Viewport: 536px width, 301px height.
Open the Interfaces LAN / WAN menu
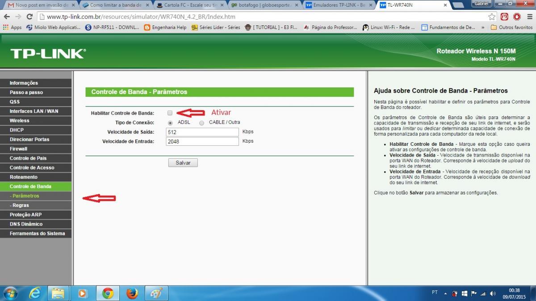[36, 111]
